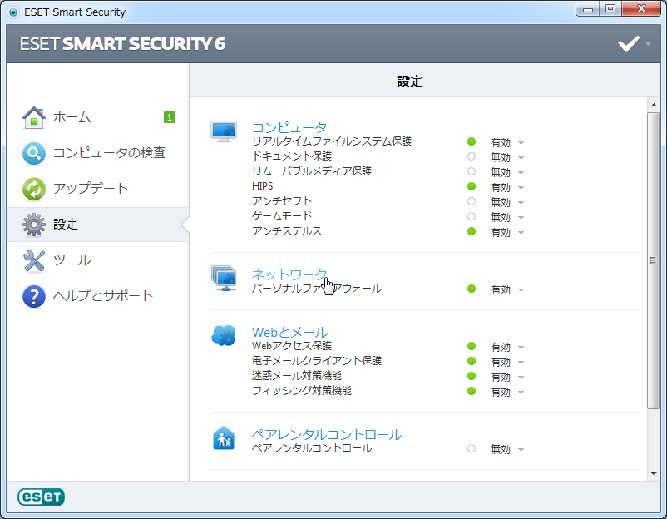The height and width of the screenshot is (519, 667).
Task: Open the ペアレンタルコントロール heading link
Action: (x=326, y=434)
